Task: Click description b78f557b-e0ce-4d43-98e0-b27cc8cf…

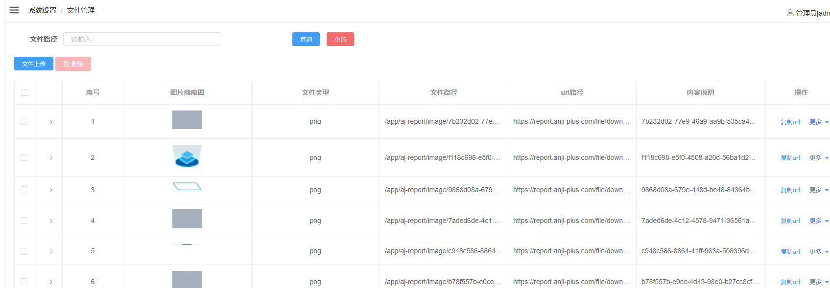Action: coord(700,282)
